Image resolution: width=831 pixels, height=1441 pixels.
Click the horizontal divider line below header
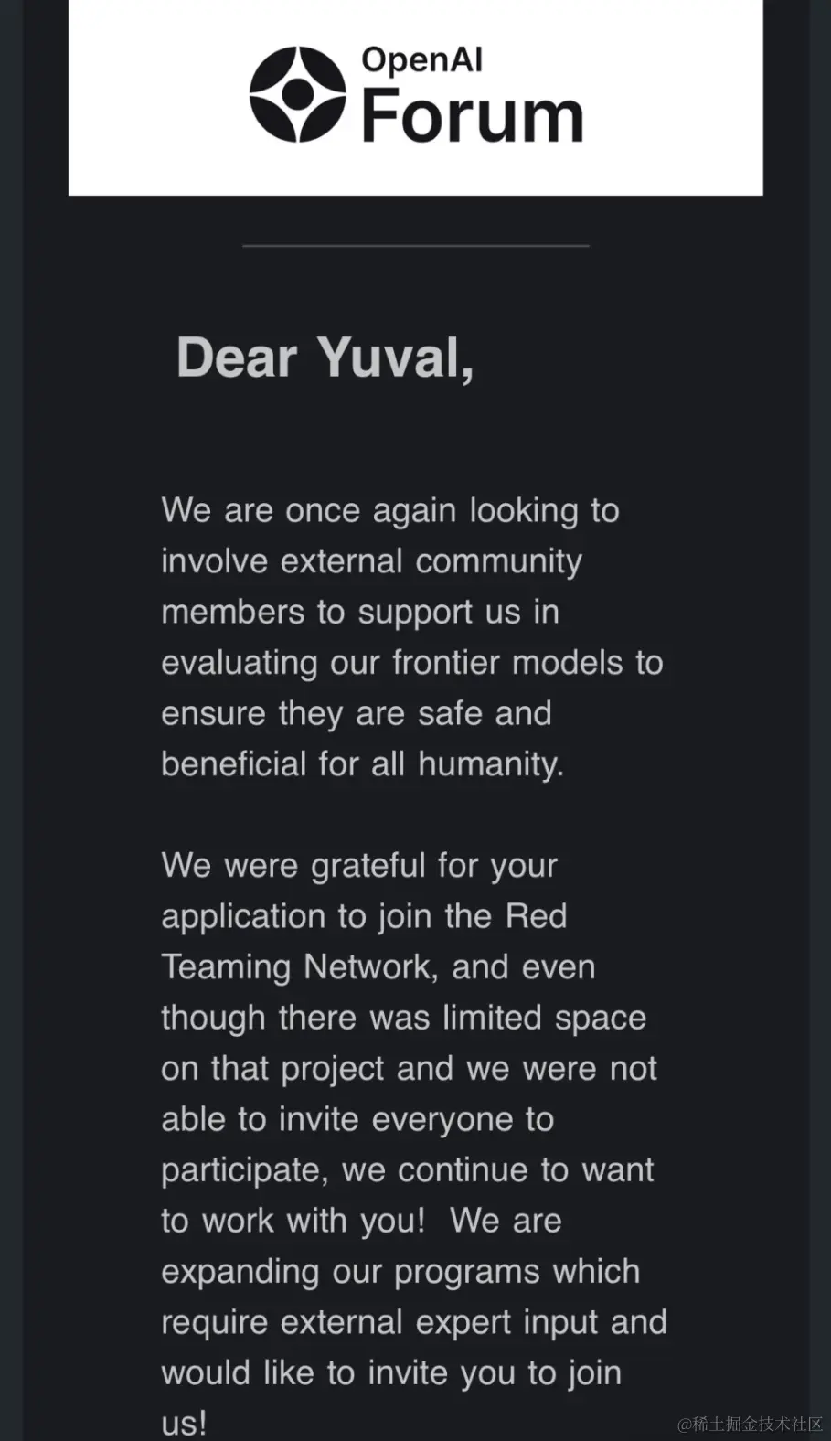(x=415, y=246)
